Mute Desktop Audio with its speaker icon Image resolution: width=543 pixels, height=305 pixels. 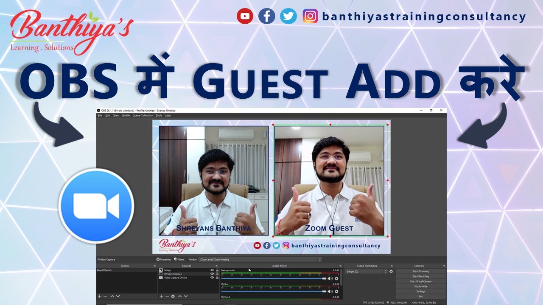coord(330,278)
